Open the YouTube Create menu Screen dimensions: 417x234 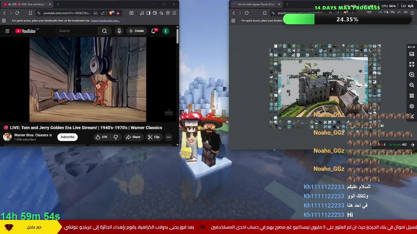click(136, 31)
